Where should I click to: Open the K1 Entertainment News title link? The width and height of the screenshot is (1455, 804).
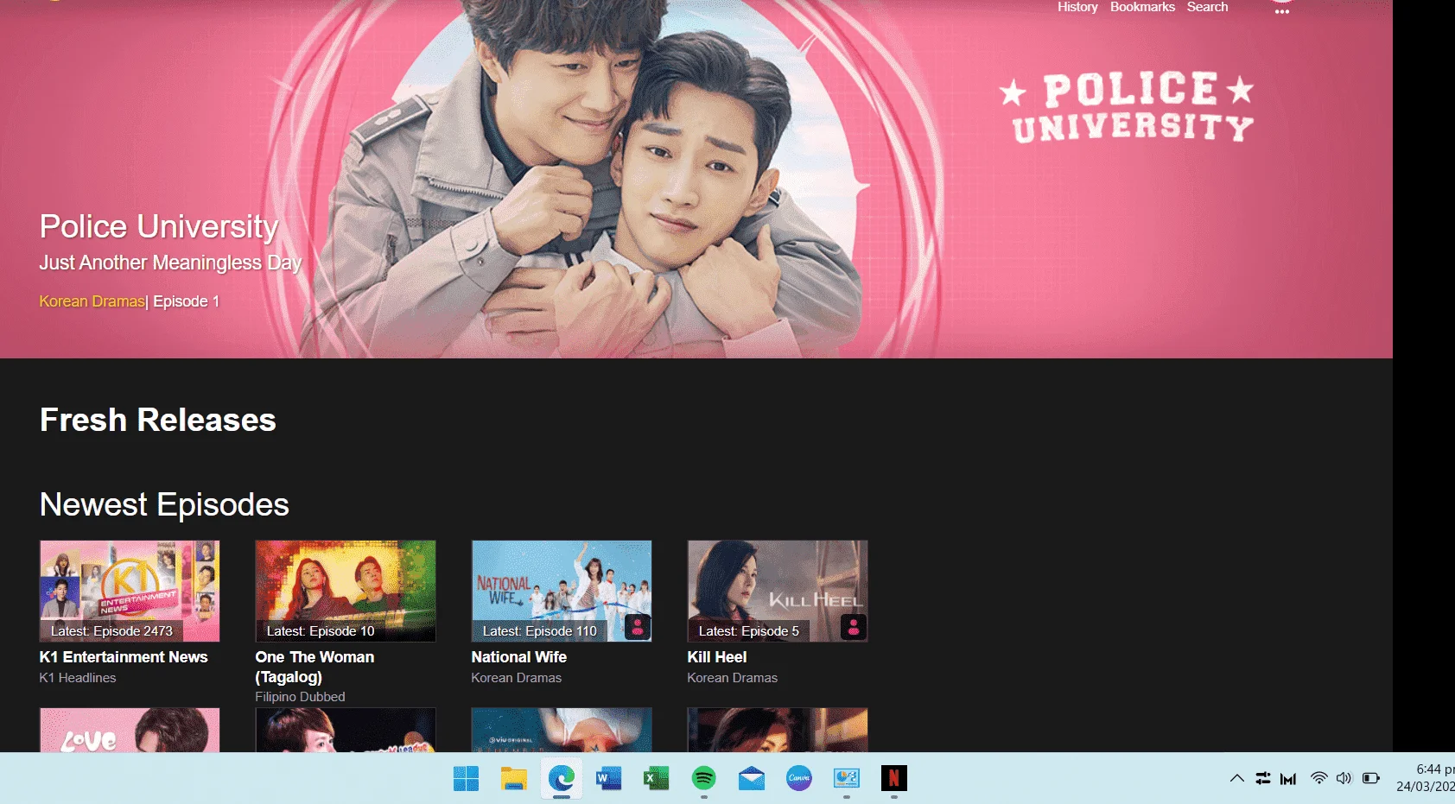pos(124,657)
